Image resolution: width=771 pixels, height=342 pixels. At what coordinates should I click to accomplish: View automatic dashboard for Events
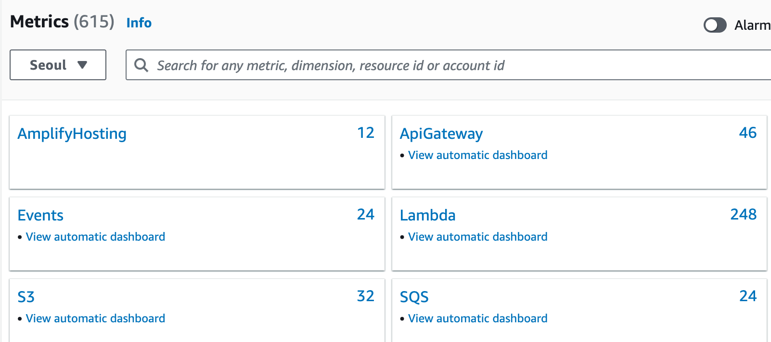click(95, 237)
